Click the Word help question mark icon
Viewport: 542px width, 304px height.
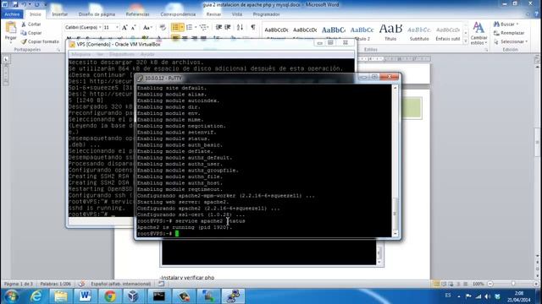[537, 14]
